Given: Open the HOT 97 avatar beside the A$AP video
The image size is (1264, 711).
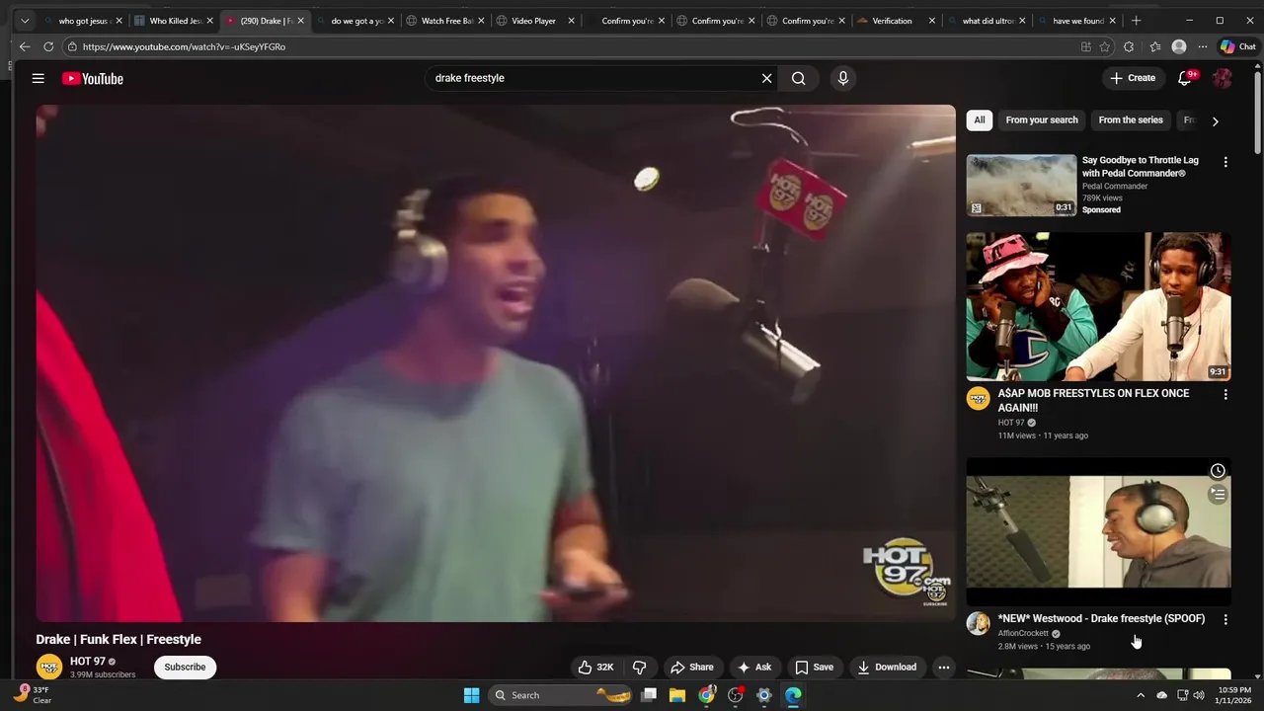Looking at the screenshot, I should pyautogui.click(x=979, y=399).
